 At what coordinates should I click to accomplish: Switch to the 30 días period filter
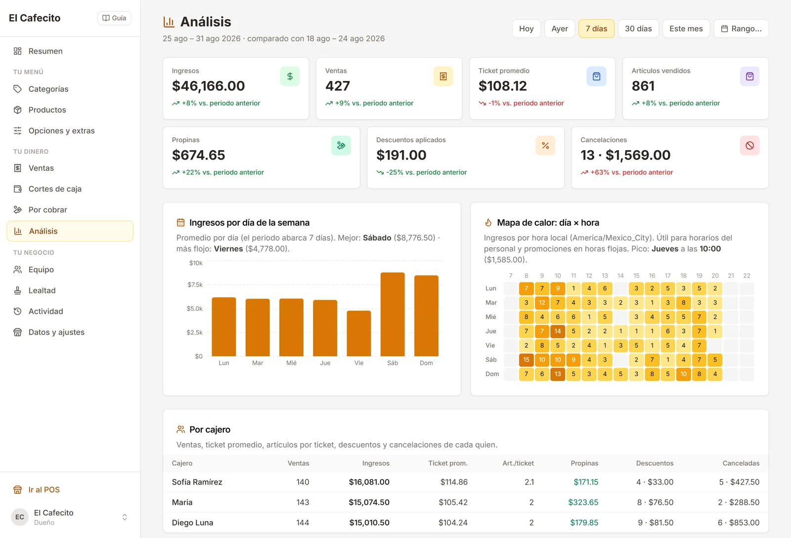[638, 29]
